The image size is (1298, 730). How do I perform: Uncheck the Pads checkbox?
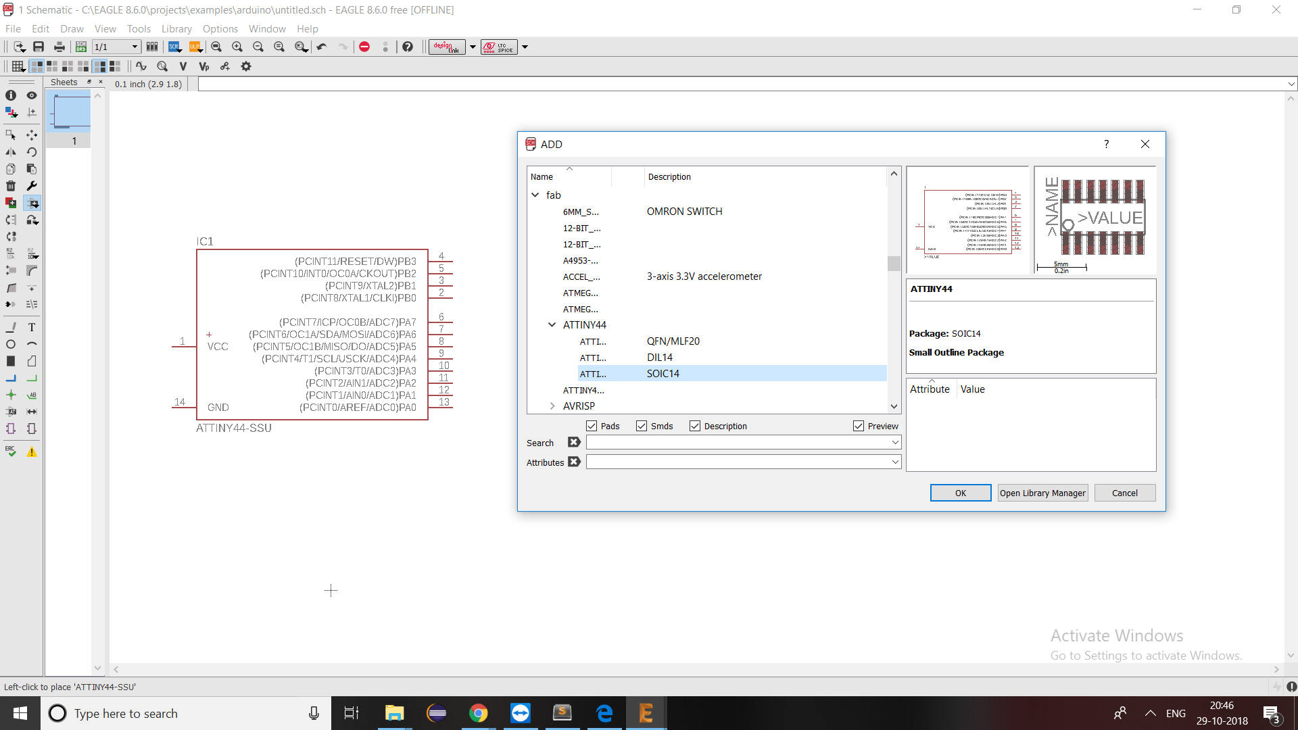(592, 426)
